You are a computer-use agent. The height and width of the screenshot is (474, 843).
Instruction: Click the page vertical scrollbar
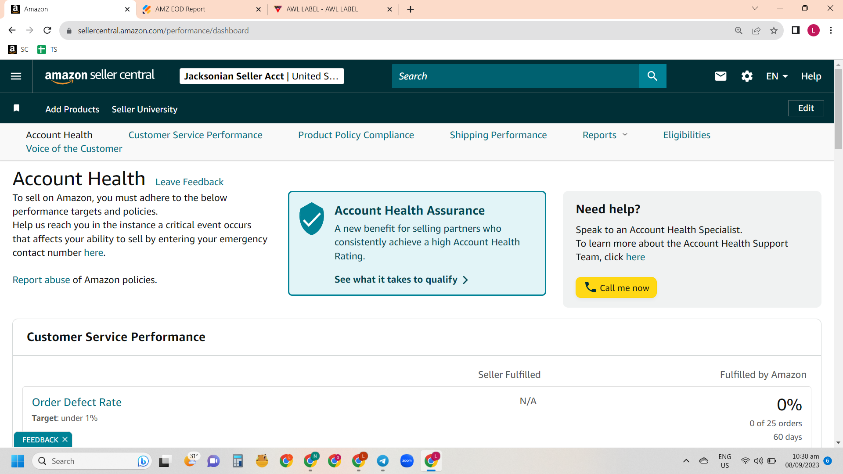click(x=838, y=110)
